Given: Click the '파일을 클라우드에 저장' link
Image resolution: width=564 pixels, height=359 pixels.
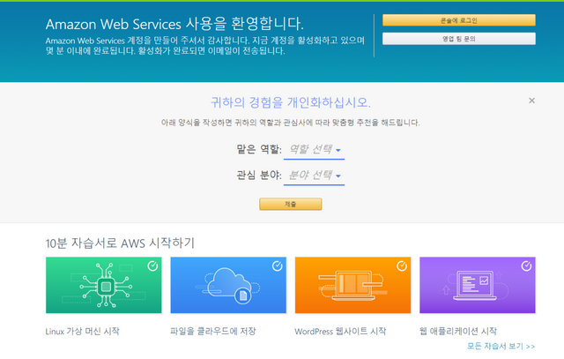Looking at the screenshot, I should [x=213, y=332].
